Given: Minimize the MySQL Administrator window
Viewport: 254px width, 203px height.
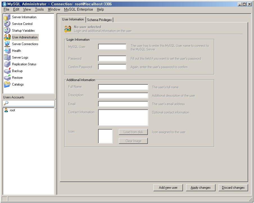Looking at the screenshot, I should (x=240, y=4).
